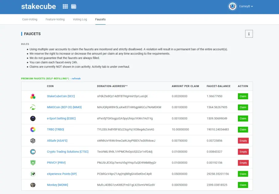Click the eXperience Points coin icon
The width and height of the screenshot is (279, 194).
pos(33,174)
